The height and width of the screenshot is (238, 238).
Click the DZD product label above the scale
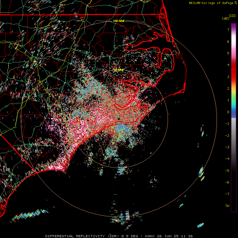pos(232,16)
